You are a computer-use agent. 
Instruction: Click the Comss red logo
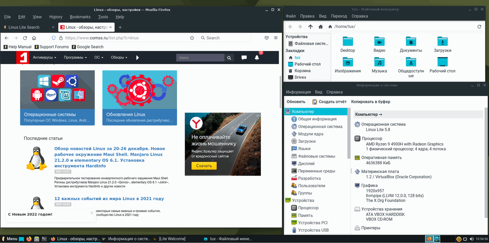tap(23, 58)
